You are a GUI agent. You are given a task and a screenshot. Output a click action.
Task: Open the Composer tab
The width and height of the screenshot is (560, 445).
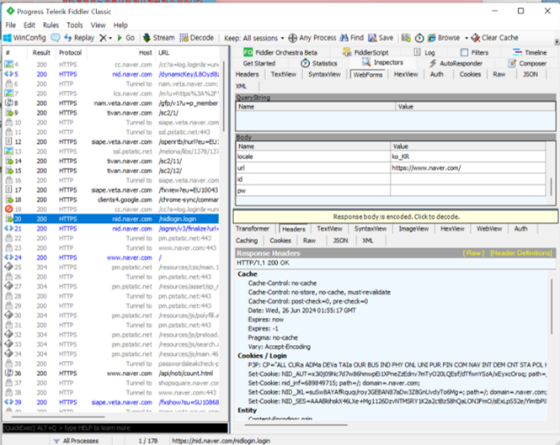pyautogui.click(x=527, y=64)
